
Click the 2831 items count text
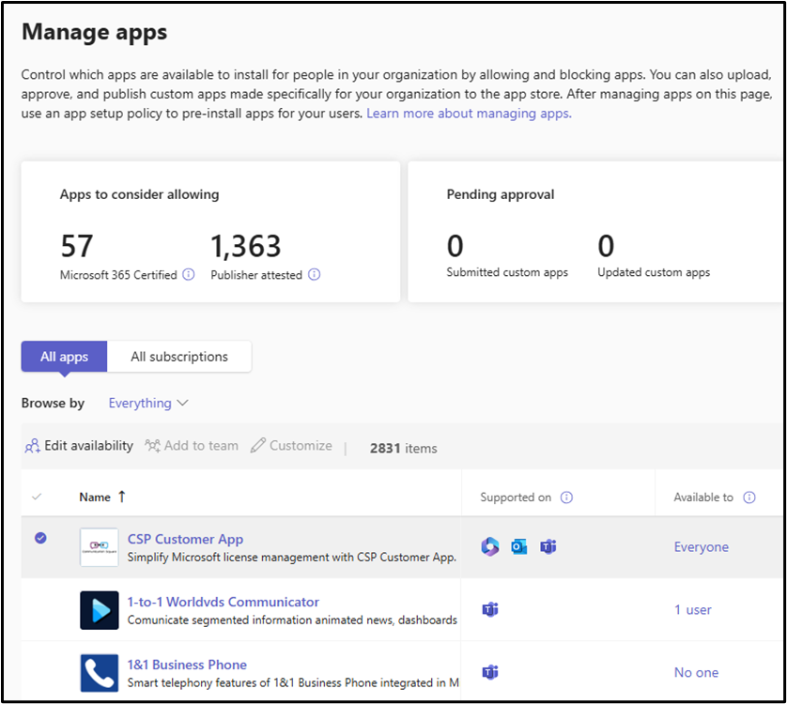tap(404, 448)
